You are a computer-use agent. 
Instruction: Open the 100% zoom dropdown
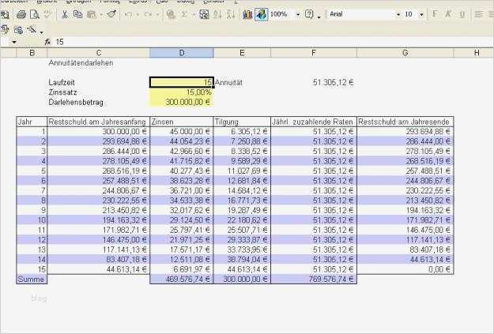[x=298, y=14]
